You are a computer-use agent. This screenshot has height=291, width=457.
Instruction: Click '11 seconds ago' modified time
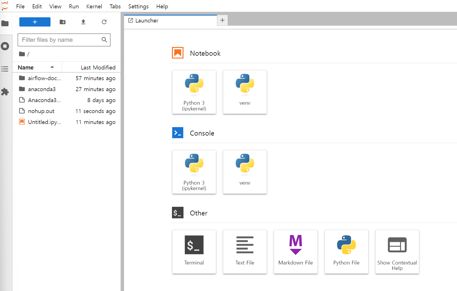click(95, 111)
